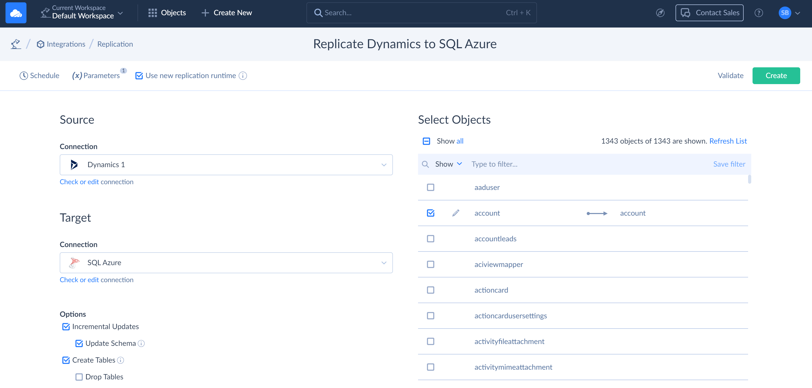Click the SQL Azure connection logo

tap(74, 263)
